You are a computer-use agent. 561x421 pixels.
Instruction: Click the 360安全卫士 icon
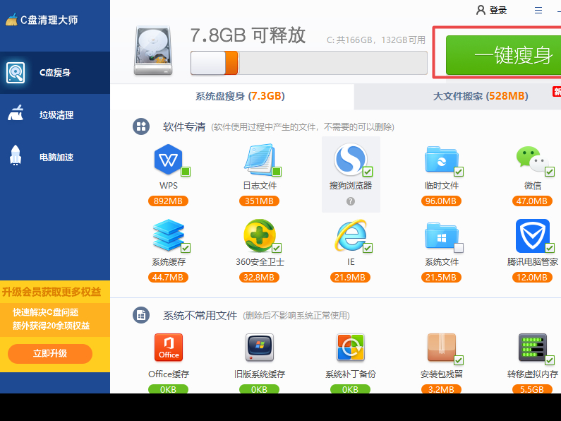point(260,235)
